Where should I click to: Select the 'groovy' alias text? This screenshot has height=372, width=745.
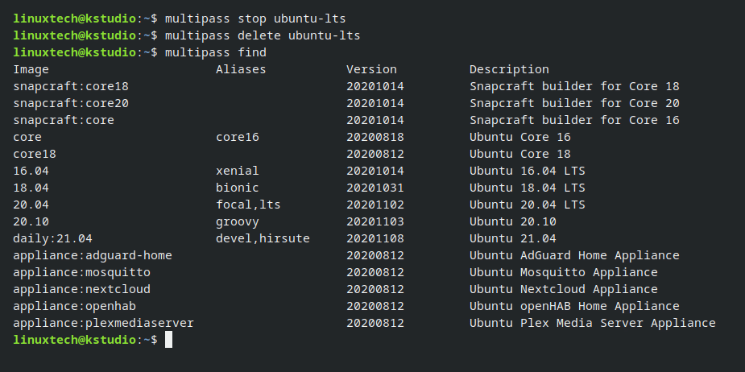(x=238, y=222)
